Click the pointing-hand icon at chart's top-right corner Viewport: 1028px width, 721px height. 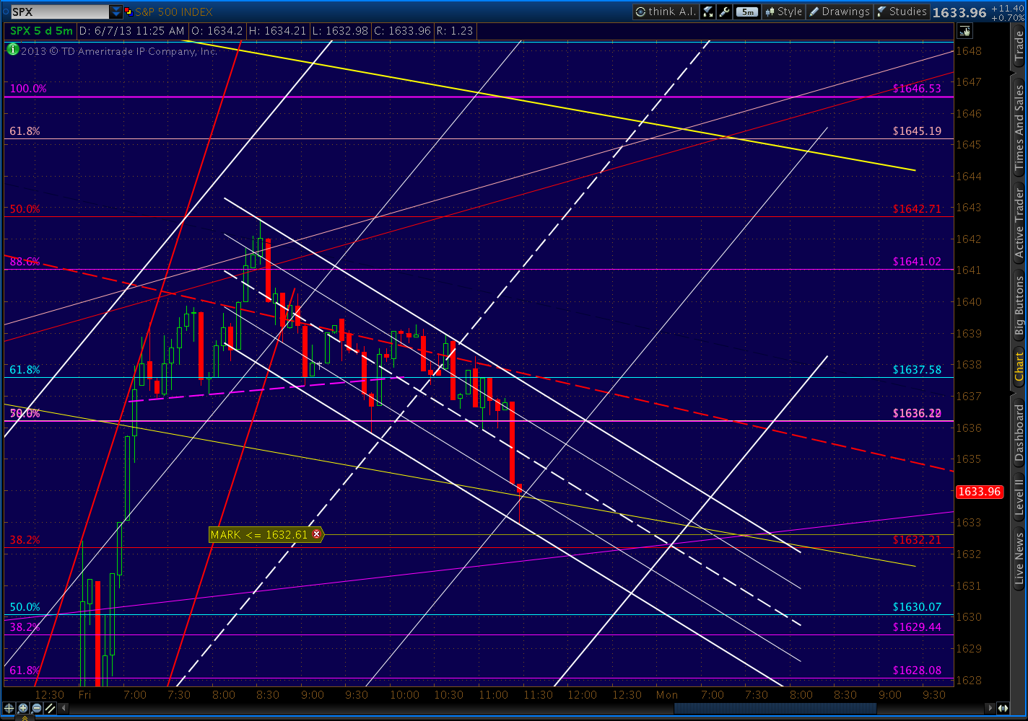click(x=964, y=31)
